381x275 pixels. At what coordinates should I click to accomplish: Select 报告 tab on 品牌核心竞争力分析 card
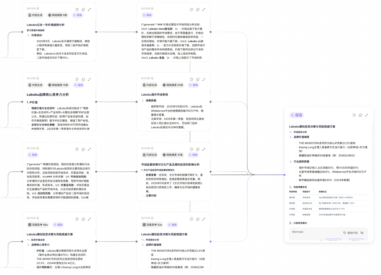[78, 85]
